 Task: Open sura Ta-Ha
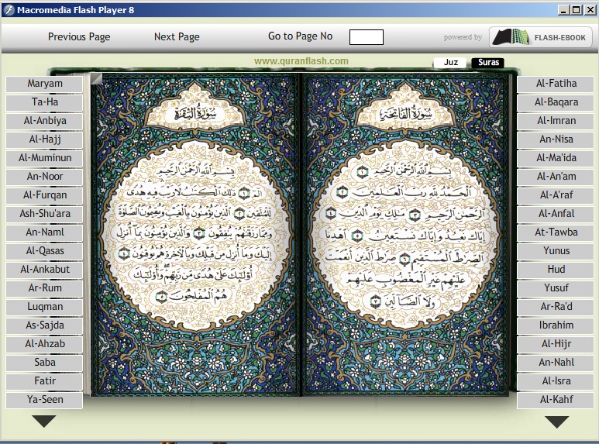point(44,102)
